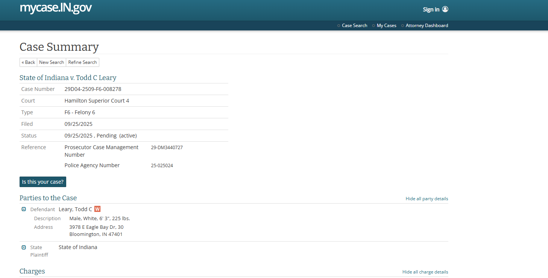This screenshot has height=278, width=548.
Task: Click the mycase.IN.gov site logo
Action: [x=56, y=8]
